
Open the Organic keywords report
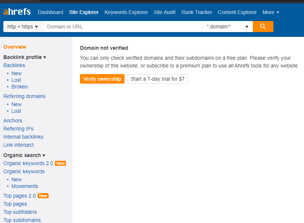tap(24, 172)
